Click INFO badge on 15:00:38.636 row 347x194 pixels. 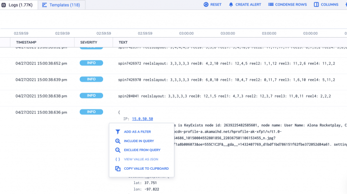[91, 112]
